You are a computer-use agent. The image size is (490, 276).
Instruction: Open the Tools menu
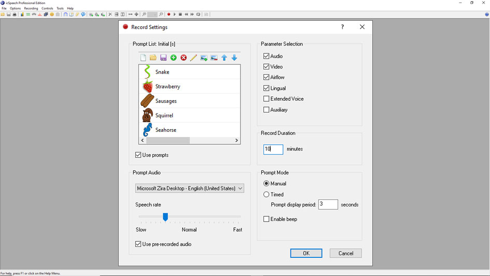pos(60,8)
